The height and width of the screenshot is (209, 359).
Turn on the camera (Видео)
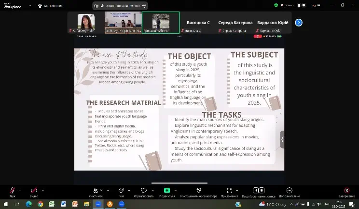(x=34, y=190)
